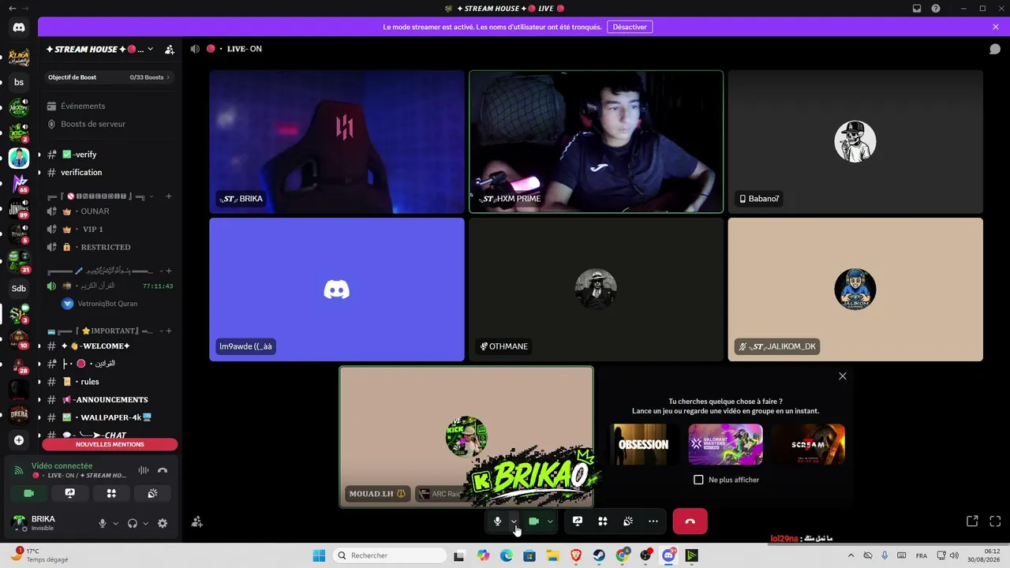Toggle camera in the voice panel

(x=29, y=493)
